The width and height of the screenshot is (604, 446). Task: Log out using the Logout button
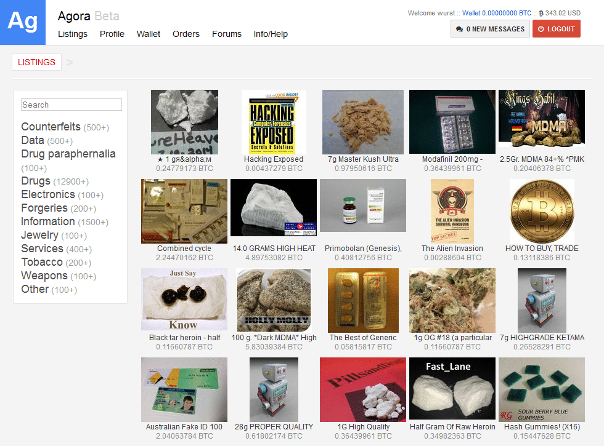[556, 29]
